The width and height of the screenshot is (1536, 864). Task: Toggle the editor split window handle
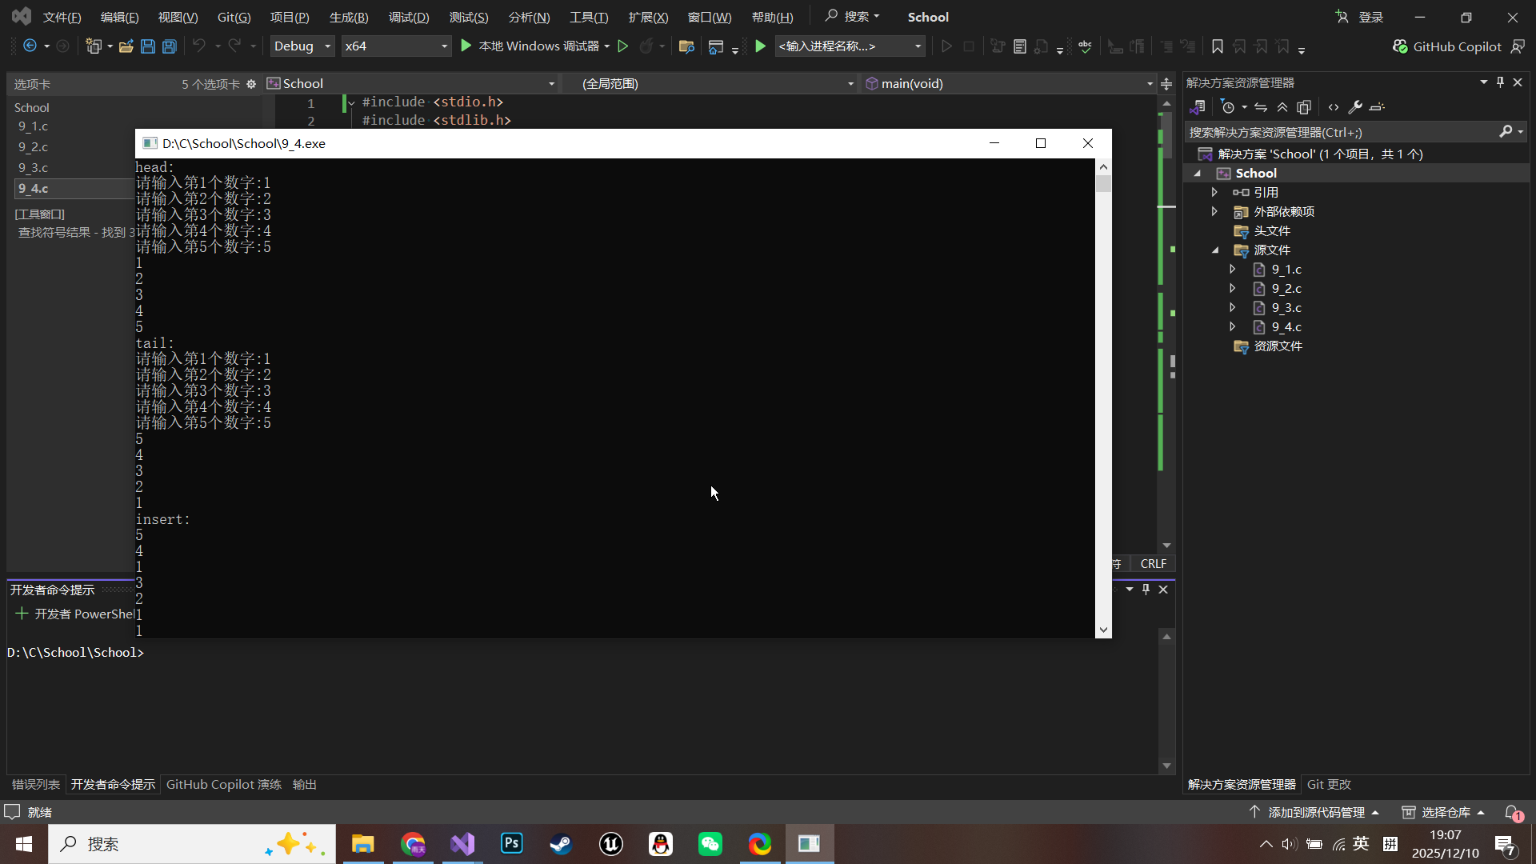tap(1166, 84)
